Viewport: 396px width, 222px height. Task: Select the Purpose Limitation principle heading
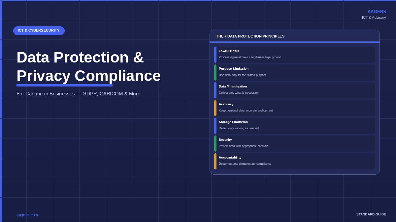tap(234, 69)
